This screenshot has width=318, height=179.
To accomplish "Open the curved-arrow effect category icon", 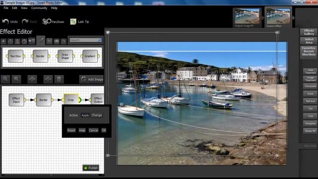I will 24,41.
